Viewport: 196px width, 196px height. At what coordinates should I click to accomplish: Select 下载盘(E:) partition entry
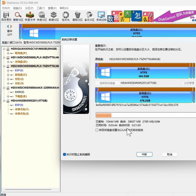[x=21, y=96]
